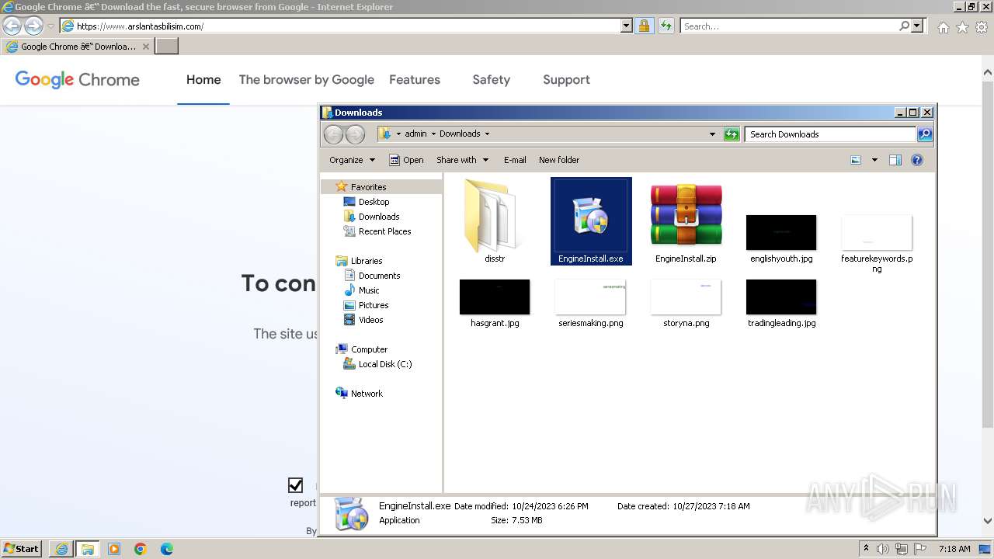Select Downloads in navigation pane
This screenshot has height=559, width=994.
379,217
